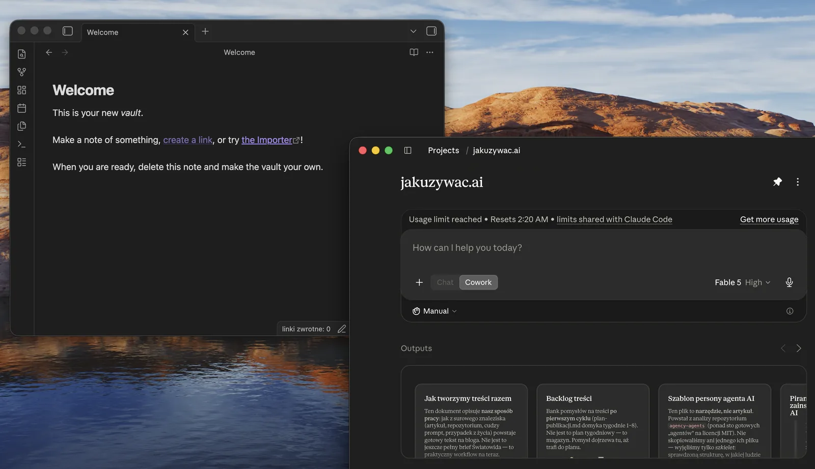The height and width of the screenshot is (469, 815).
Task: Open today's daily note calendar icon
Action: [21, 108]
